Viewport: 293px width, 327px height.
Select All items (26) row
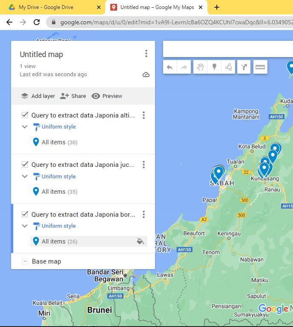(x=89, y=241)
